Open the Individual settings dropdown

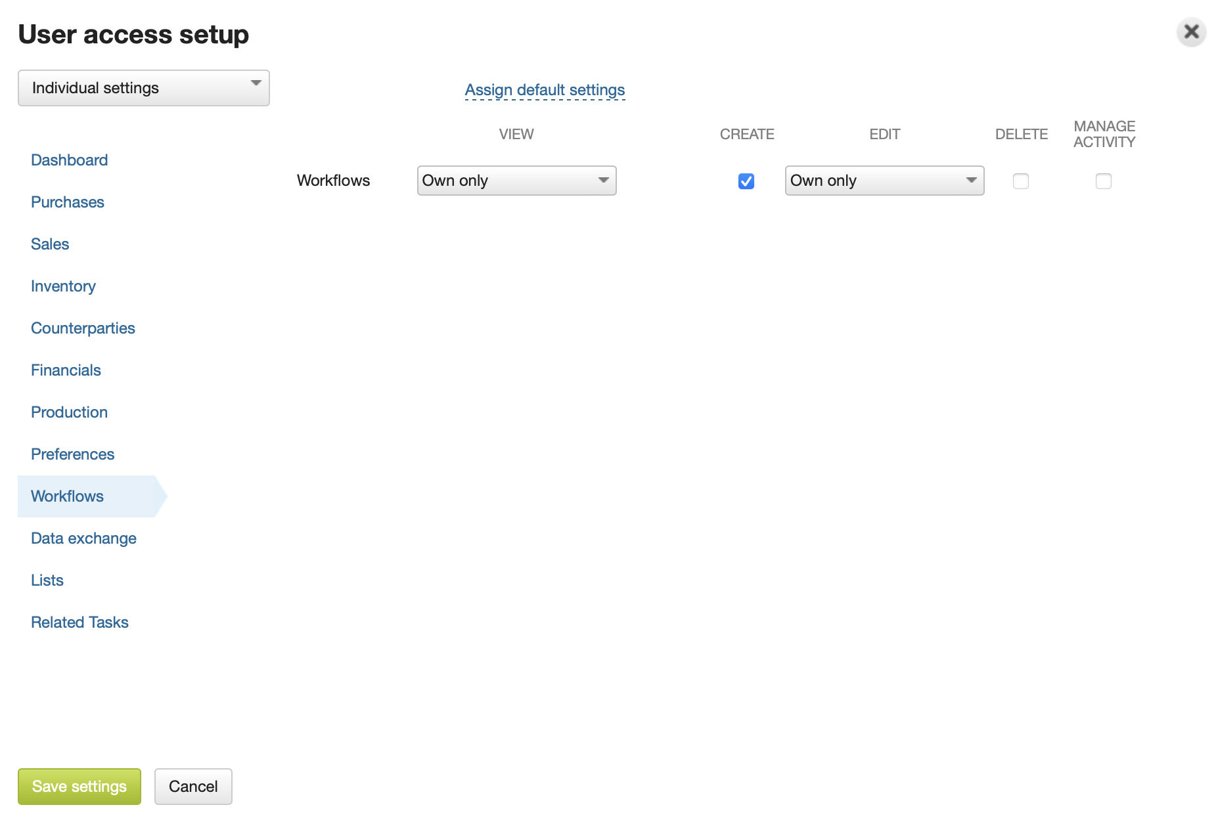[x=144, y=88]
